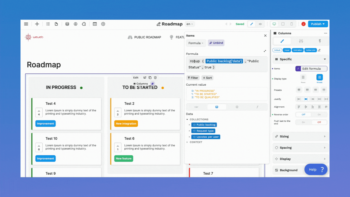Select the Hover state chip
Viewport: 350px width, 197px height.
point(287,50)
